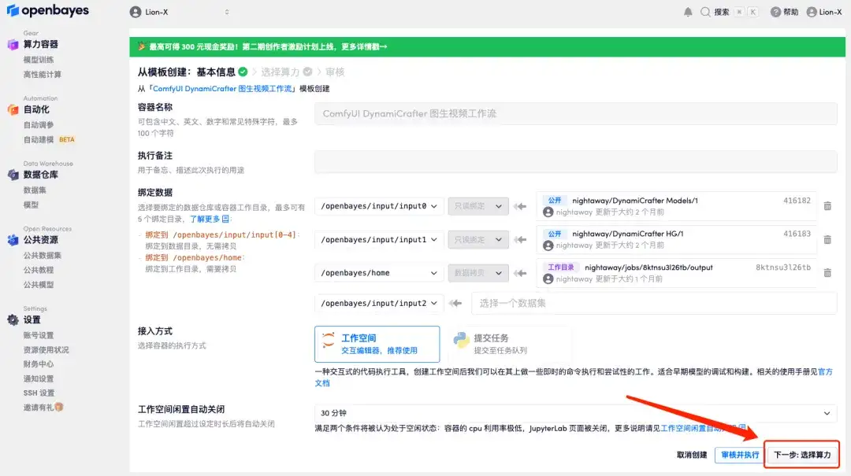This screenshot has height=476, width=851.
Task: Click the green 300 元现金奖励 banner
Action: tap(487, 46)
